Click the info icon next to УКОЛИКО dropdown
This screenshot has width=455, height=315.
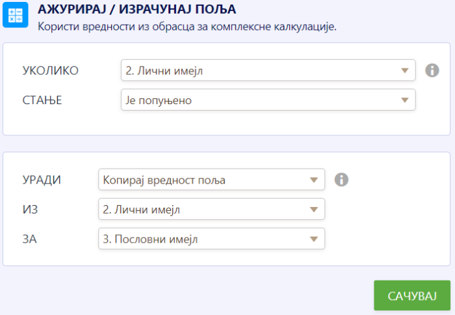click(x=432, y=70)
